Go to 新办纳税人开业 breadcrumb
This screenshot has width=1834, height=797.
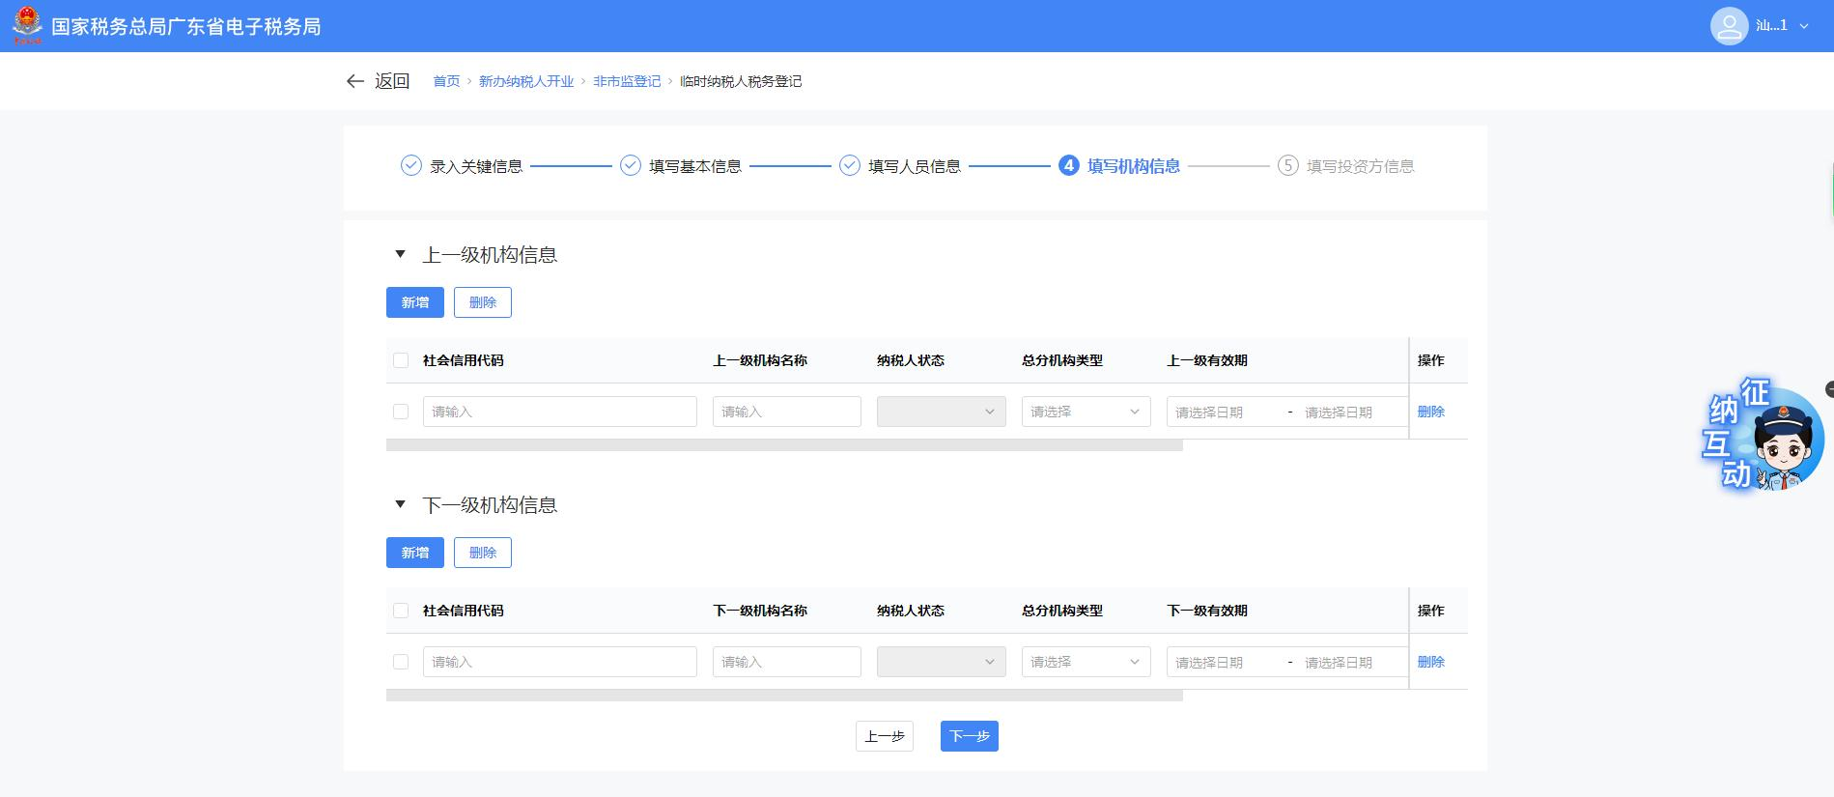click(526, 81)
